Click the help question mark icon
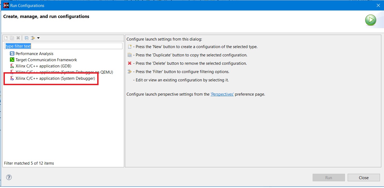The height and width of the screenshot is (188, 384). (x=9, y=177)
